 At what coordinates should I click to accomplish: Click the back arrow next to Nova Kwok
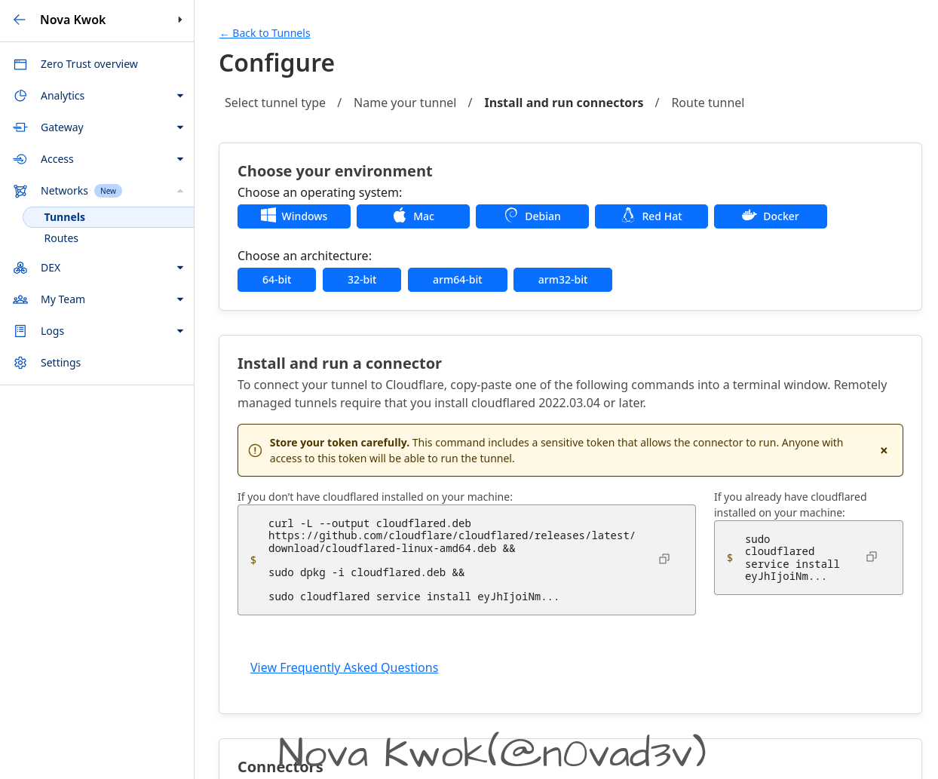pos(20,20)
